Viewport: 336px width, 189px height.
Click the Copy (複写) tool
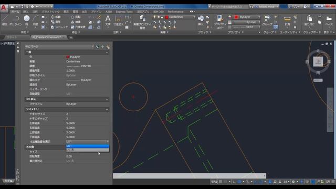tap(56, 22)
